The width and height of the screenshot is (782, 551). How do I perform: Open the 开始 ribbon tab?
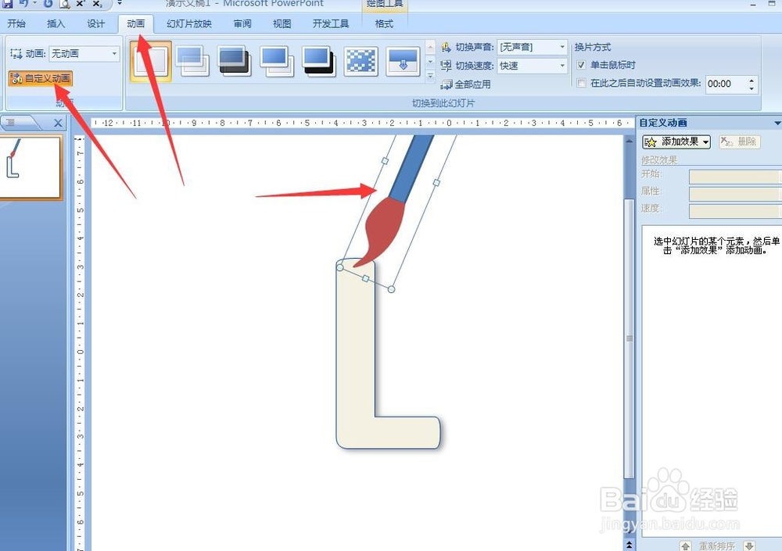(16, 23)
